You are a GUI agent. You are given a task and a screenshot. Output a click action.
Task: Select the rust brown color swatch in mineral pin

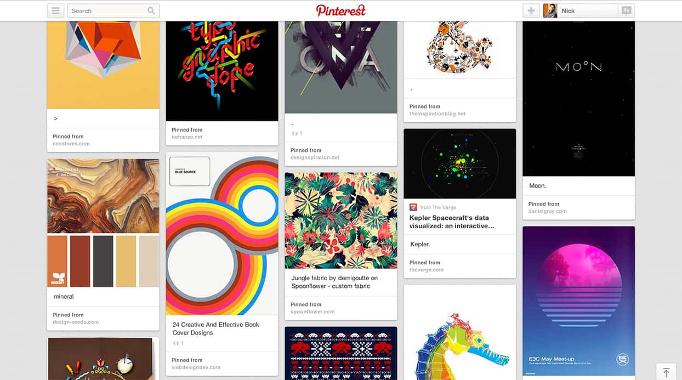pyautogui.click(x=79, y=261)
